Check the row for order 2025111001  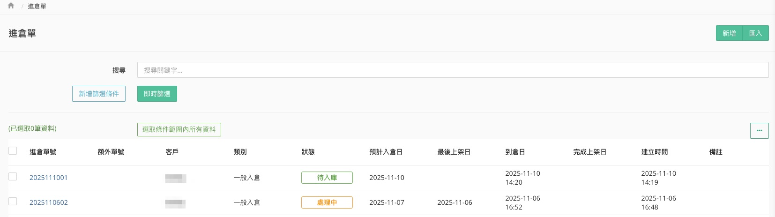click(x=13, y=177)
